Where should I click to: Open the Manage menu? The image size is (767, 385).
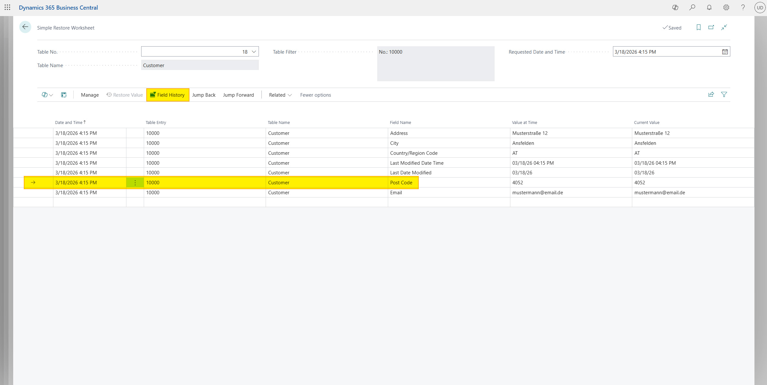pos(90,95)
